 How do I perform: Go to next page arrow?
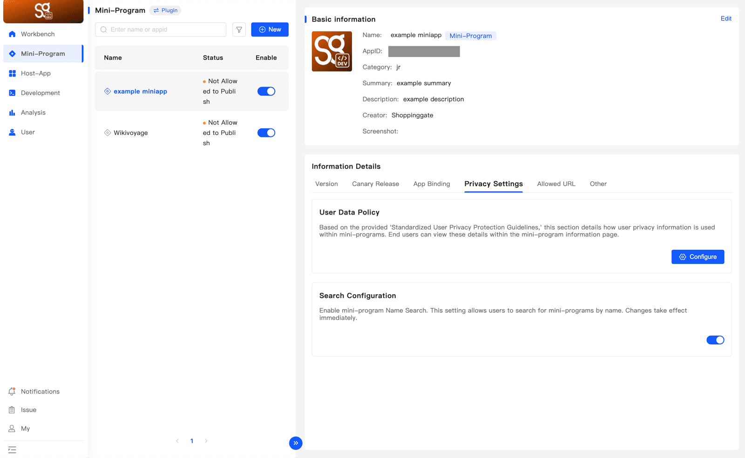pos(206,441)
